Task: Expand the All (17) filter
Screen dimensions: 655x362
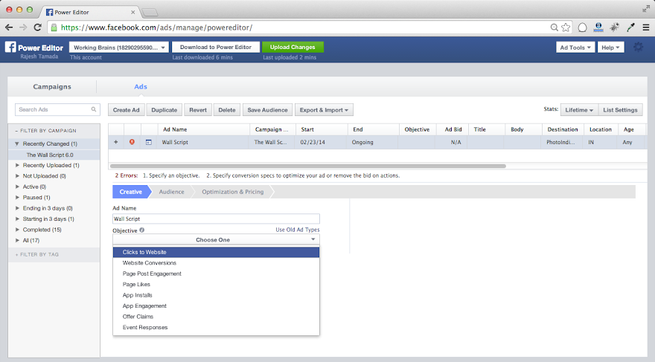Action: [17, 241]
